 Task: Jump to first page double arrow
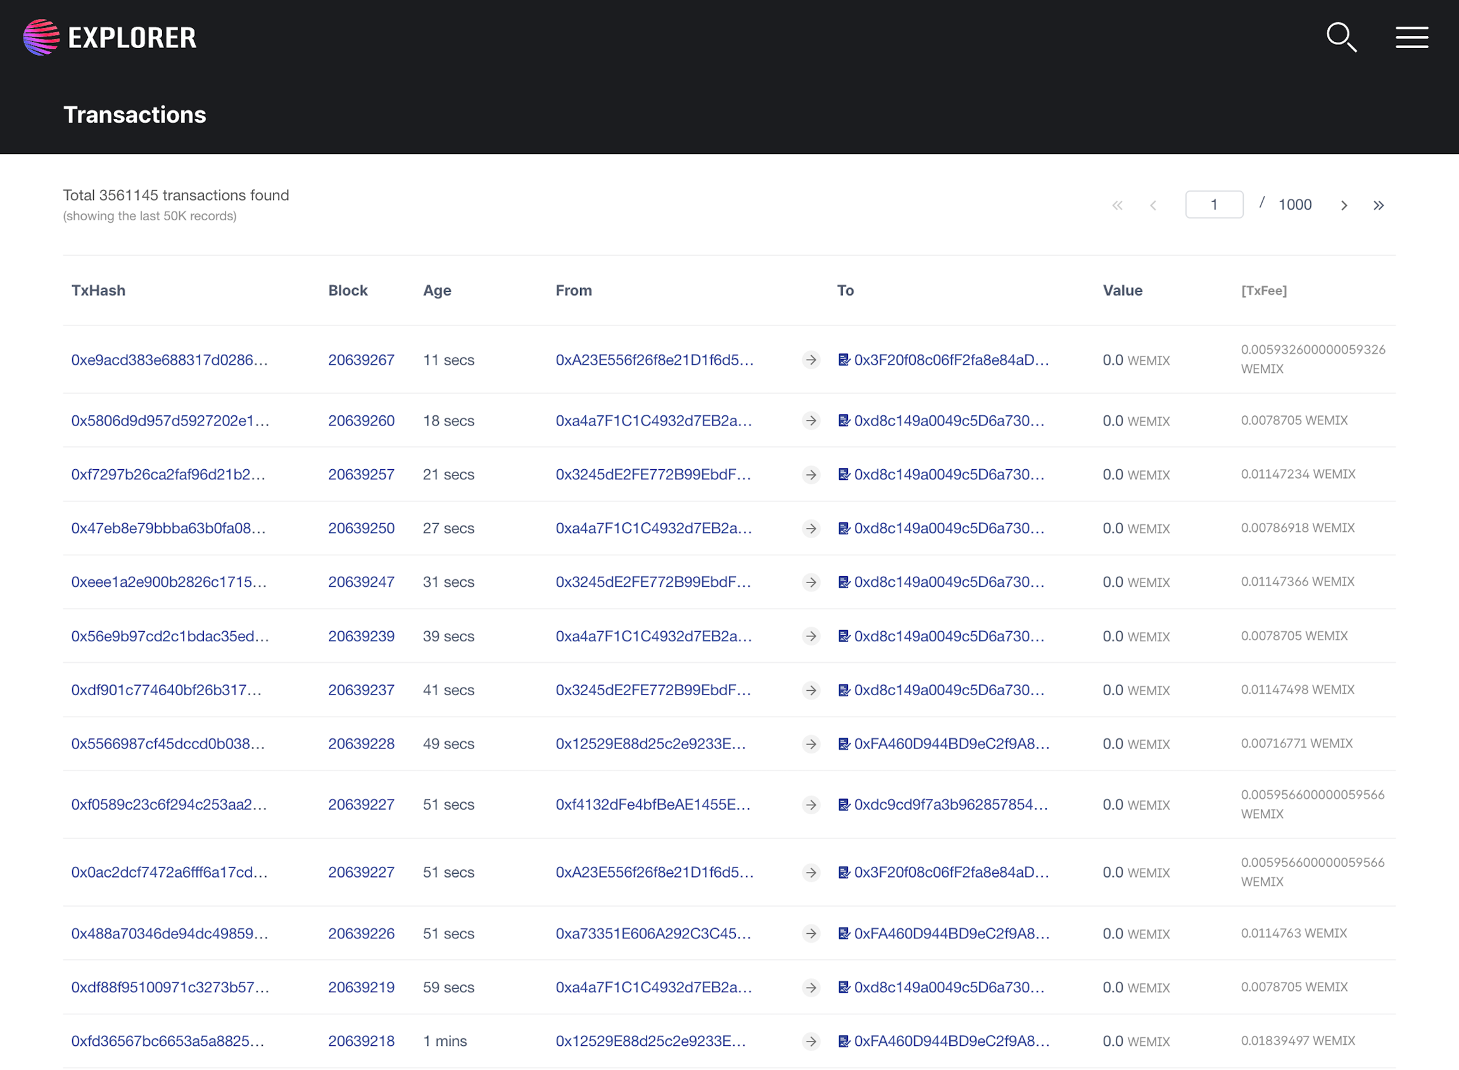coord(1117,205)
